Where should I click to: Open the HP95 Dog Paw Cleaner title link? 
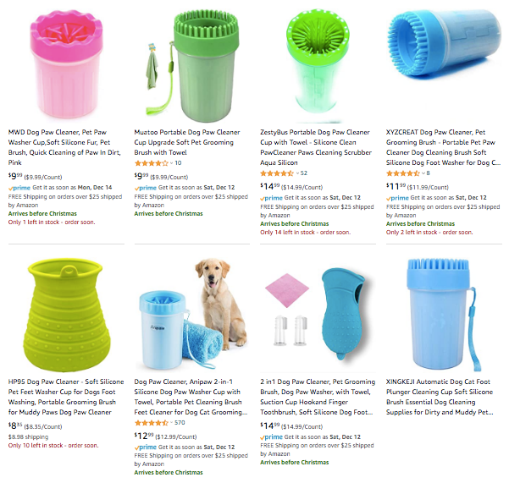click(66, 397)
